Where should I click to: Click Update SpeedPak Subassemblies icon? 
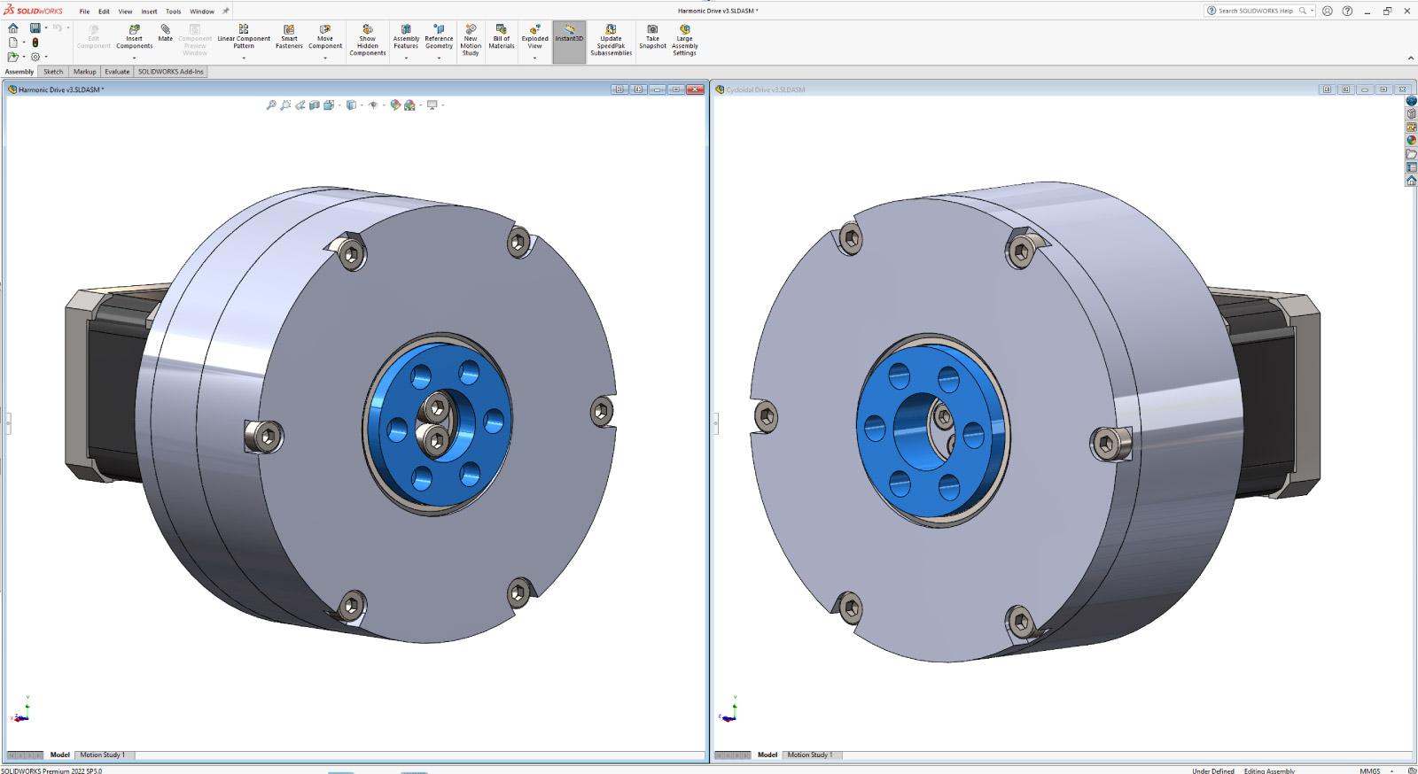611,30
